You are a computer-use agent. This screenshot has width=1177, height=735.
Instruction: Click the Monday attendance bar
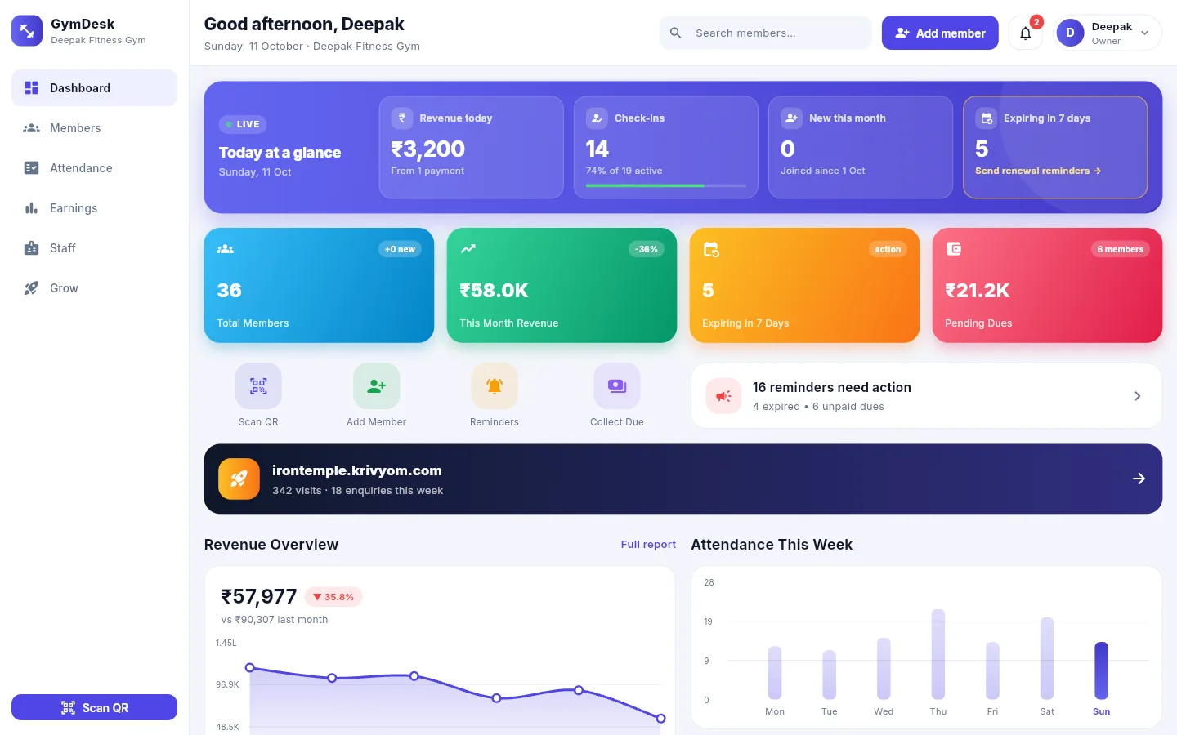pyautogui.click(x=775, y=672)
